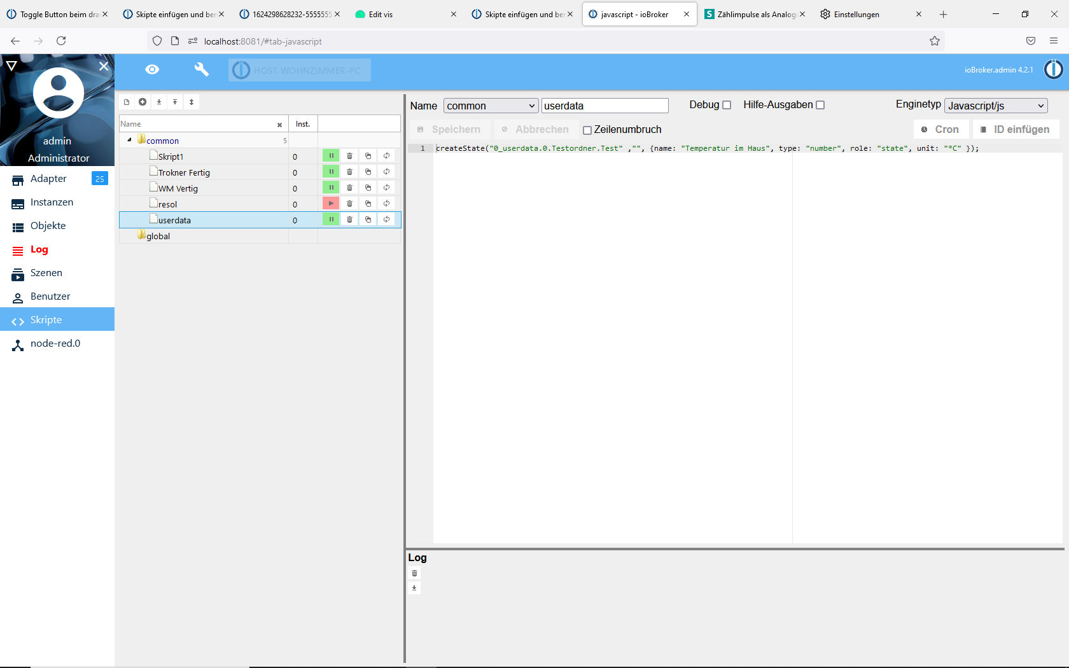Pause the WM Vertig script
This screenshot has height=668, width=1069.
tap(331, 188)
